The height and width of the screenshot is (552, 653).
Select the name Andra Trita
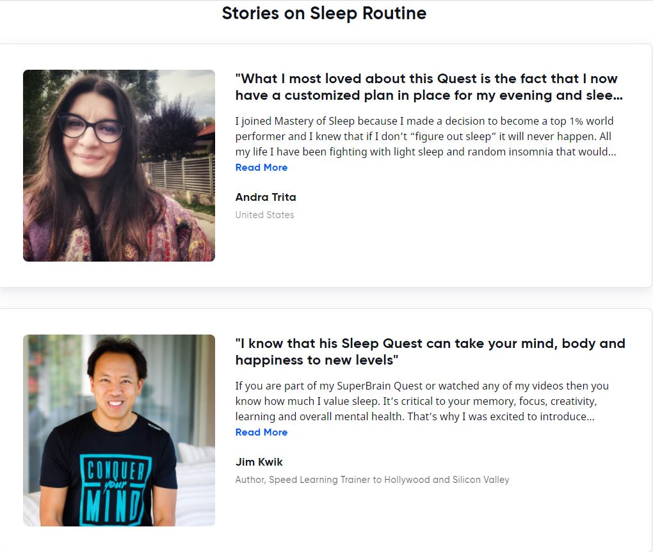click(266, 197)
